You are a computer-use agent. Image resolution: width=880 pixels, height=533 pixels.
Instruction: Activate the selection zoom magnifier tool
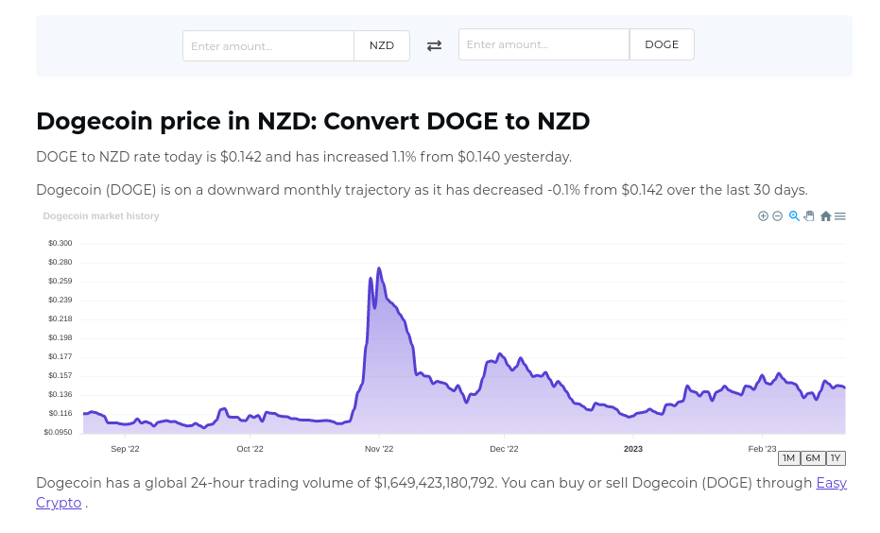(x=794, y=216)
